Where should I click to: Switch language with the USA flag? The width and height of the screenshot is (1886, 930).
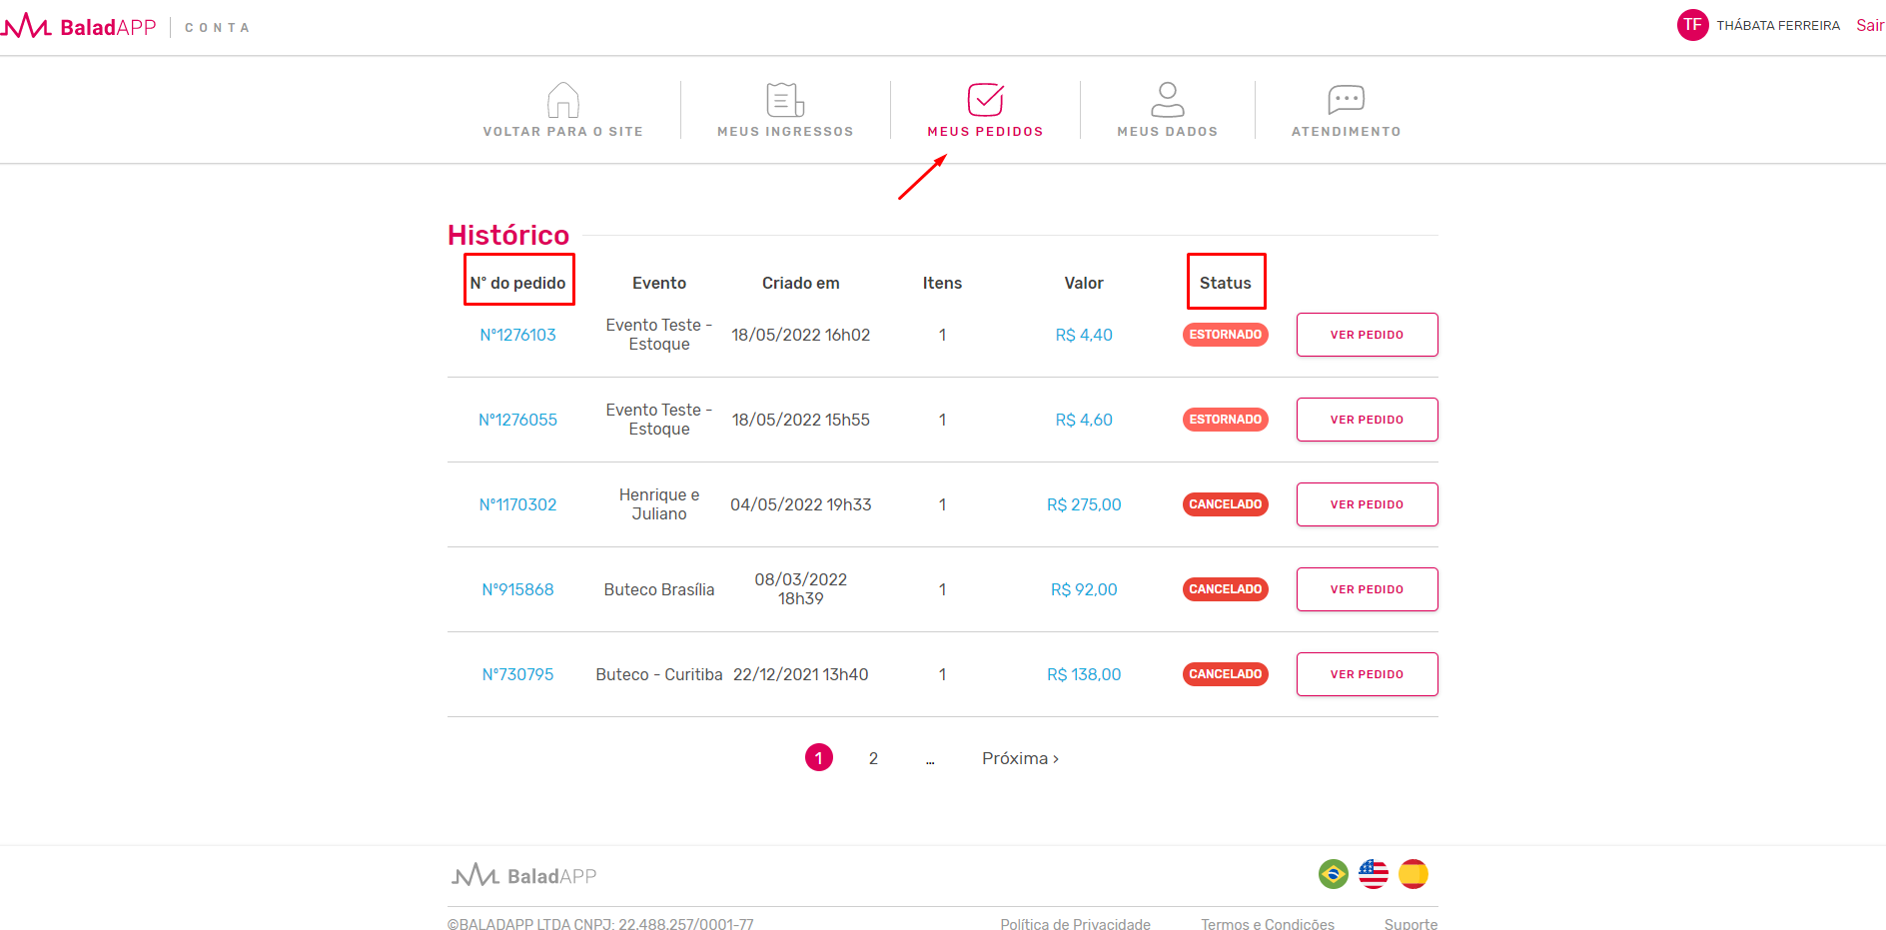point(1374,874)
